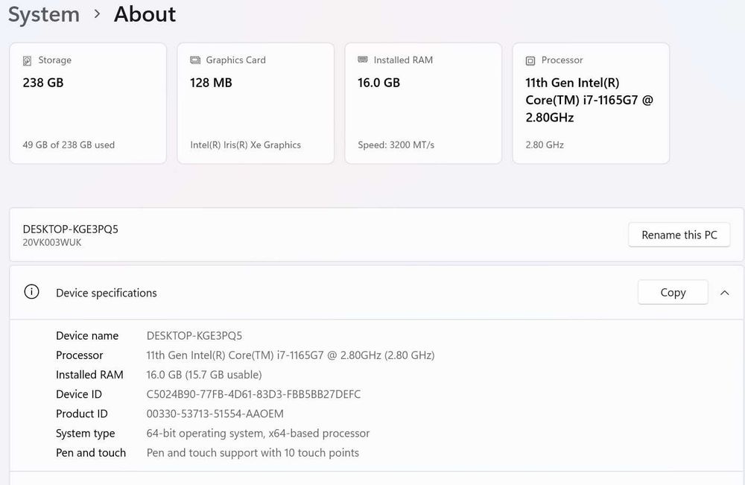Click the Pen and touch value text
Screen dimensions: 745x485
tap(253, 452)
